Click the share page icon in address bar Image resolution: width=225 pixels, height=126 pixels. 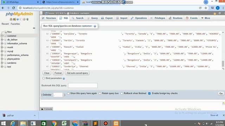pos(200,8)
